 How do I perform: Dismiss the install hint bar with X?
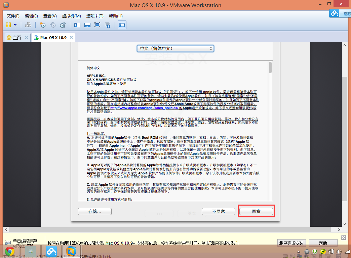click(344, 238)
